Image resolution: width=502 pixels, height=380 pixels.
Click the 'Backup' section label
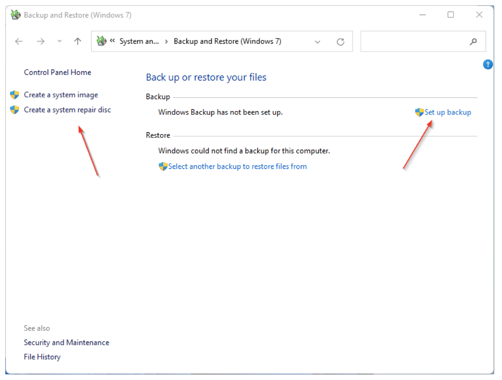(158, 97)
